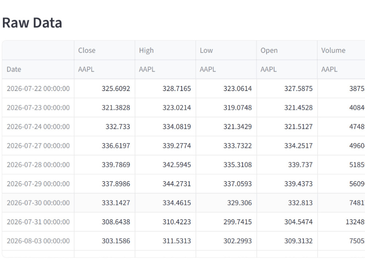Select date cell 2026-07-27 00:00:00
365x274 pixels.
(x=38, y=146)
